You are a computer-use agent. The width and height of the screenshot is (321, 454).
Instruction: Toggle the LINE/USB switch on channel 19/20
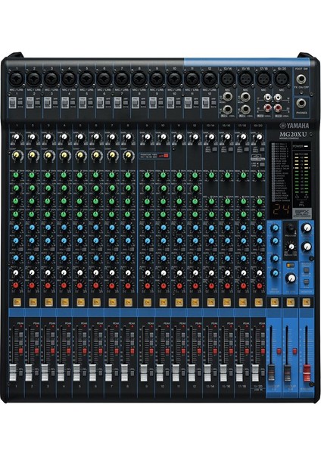coord(262,164)
